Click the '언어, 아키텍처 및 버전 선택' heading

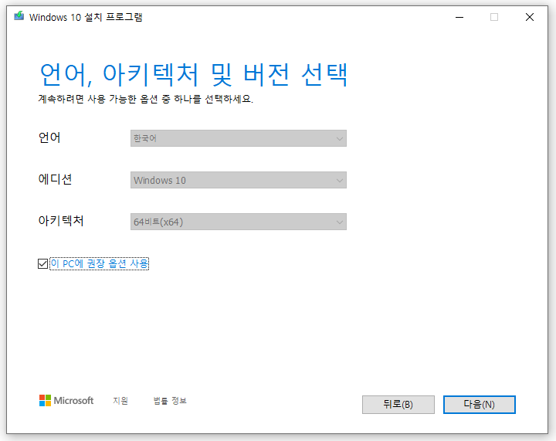194,75
